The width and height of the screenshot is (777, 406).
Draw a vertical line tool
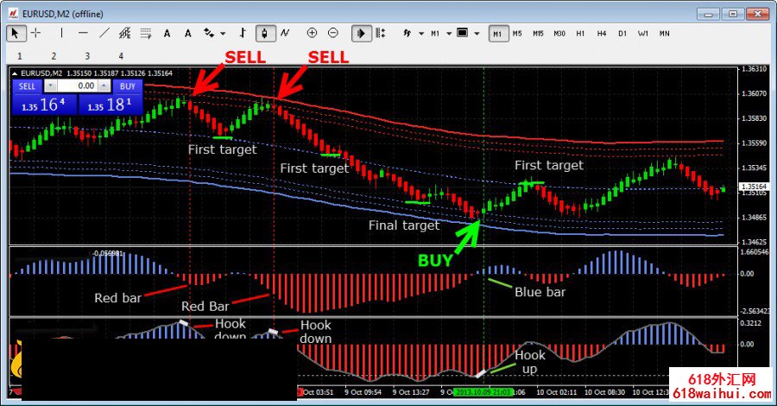[61, 33]
